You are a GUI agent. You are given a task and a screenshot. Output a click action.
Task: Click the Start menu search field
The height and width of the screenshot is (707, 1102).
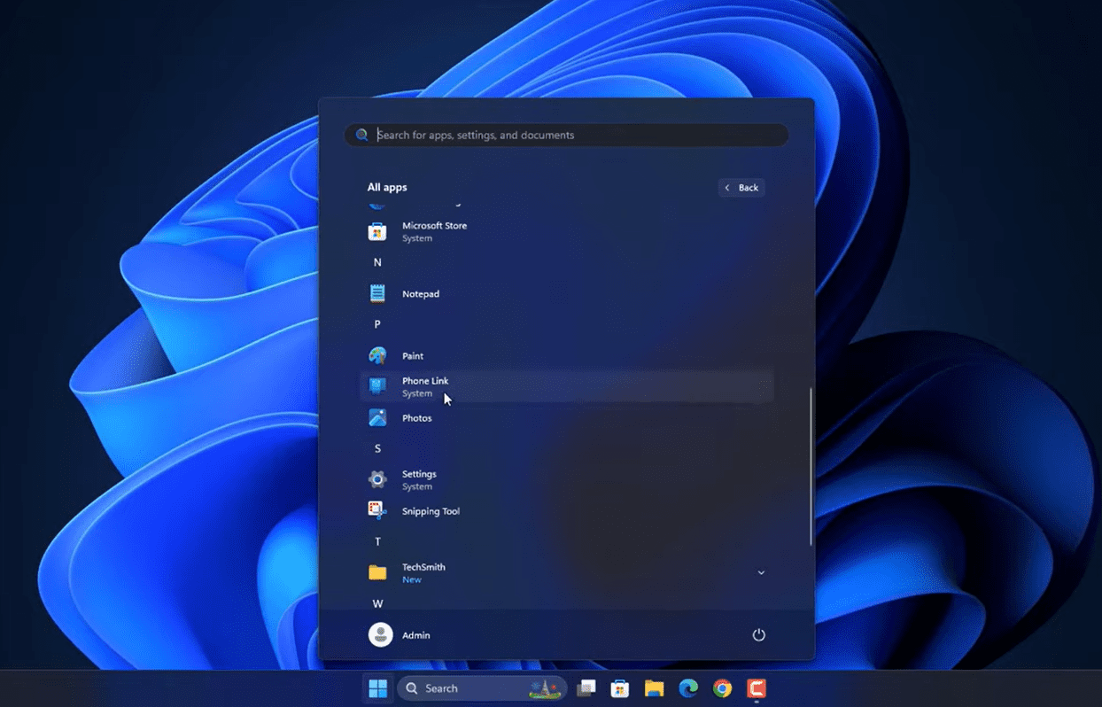tap(566, 135)
